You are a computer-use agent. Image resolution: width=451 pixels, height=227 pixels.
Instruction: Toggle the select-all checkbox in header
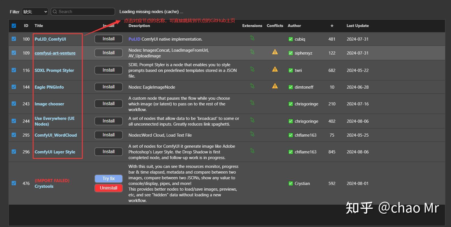(x=14, y=26)
